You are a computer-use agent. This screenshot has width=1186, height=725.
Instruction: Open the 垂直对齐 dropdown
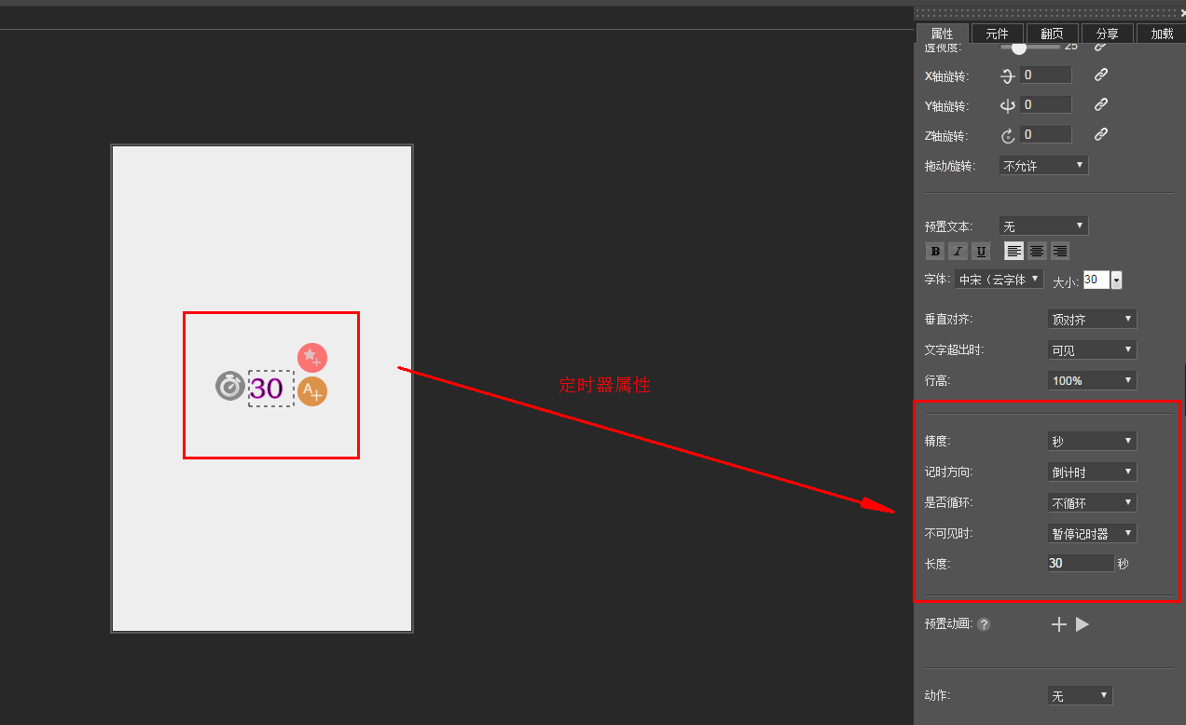point(1093,319)
